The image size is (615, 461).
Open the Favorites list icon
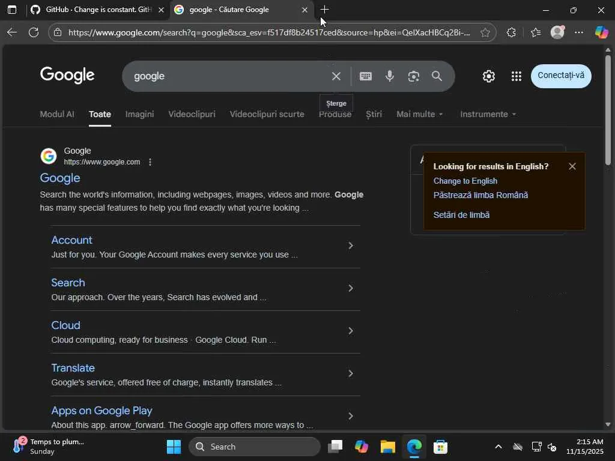click(x=536, y=32)
